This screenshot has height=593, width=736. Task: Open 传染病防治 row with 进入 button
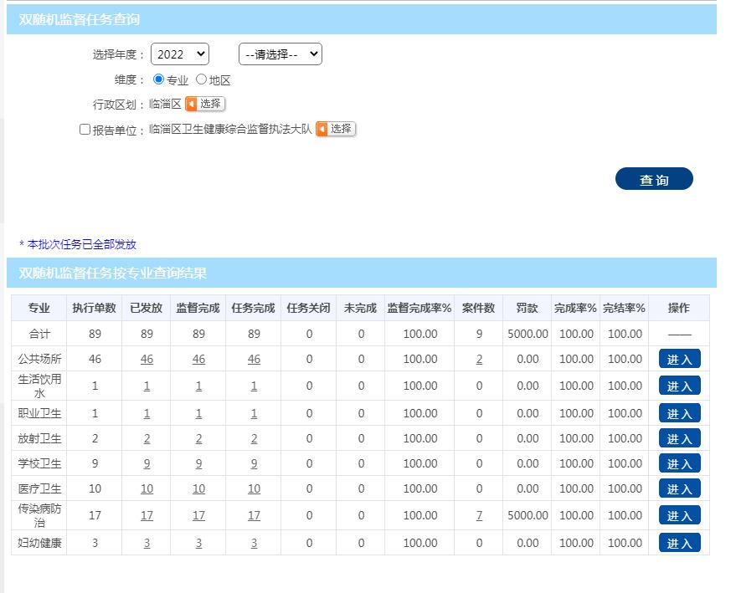tap(679, 515)
